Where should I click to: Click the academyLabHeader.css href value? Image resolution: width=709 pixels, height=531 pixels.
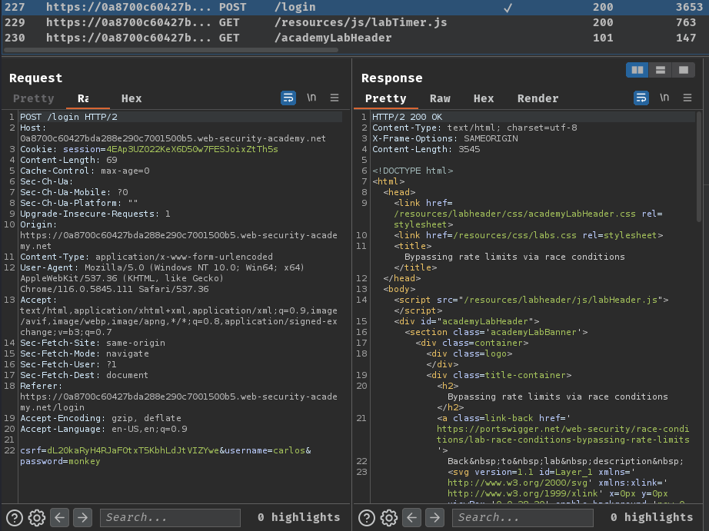(x=514, y=214)
